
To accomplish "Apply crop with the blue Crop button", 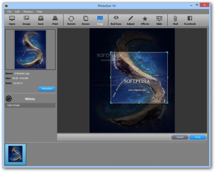I will [x=198, y=137].
